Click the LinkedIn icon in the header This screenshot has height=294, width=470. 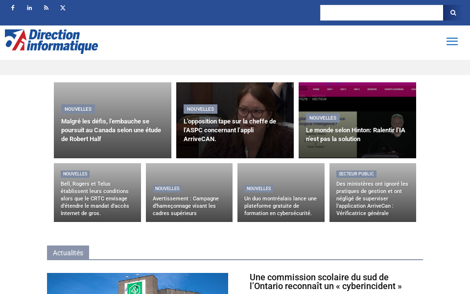click(x=29, y=8)
